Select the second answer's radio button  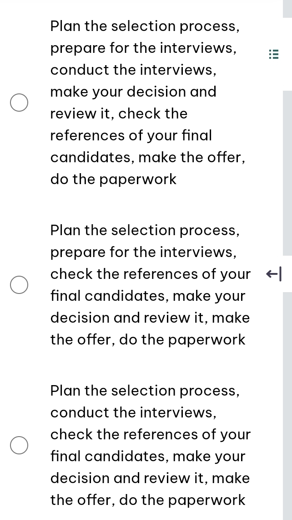pos(19,285)
